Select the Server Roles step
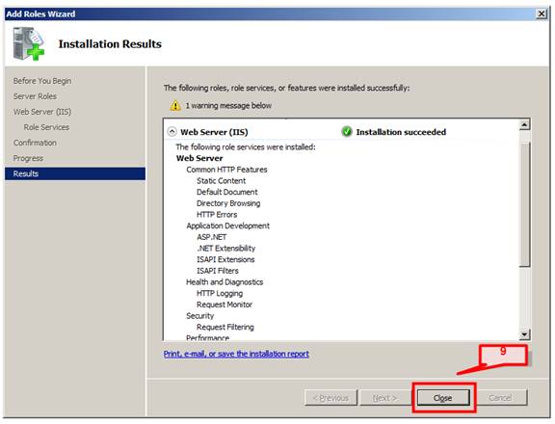 (x=35, y=96)
